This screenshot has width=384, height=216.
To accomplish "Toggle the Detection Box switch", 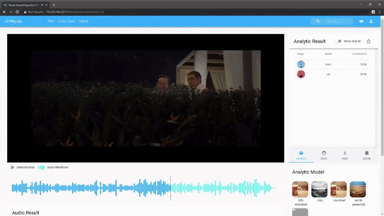I will (11, 167).
